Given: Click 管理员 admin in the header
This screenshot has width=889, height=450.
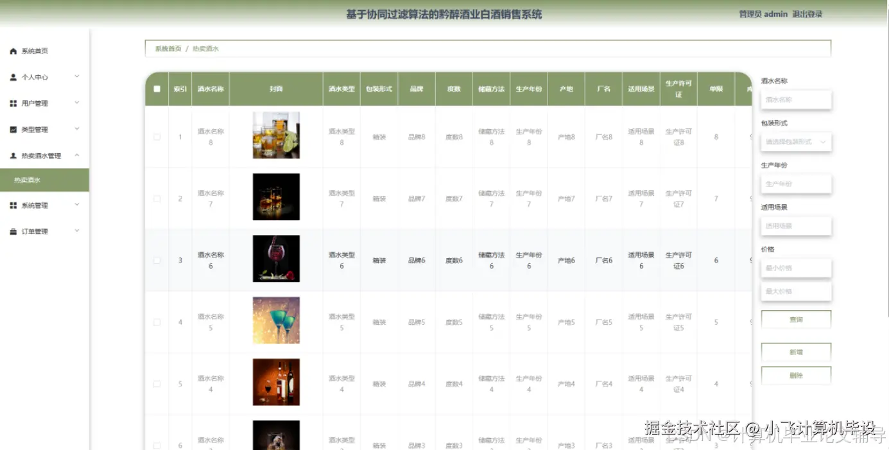Looking at the screenshot, I should (x=763, y=14).
